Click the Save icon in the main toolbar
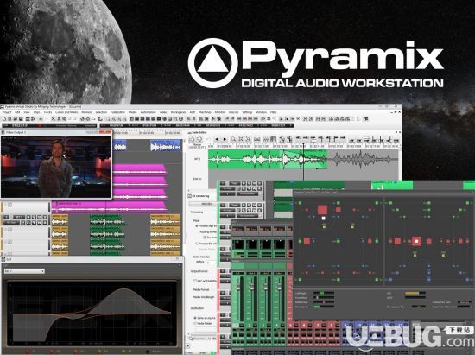Viewport: 475px width, 355px height. pyautogui.click(x=21, y=119)
